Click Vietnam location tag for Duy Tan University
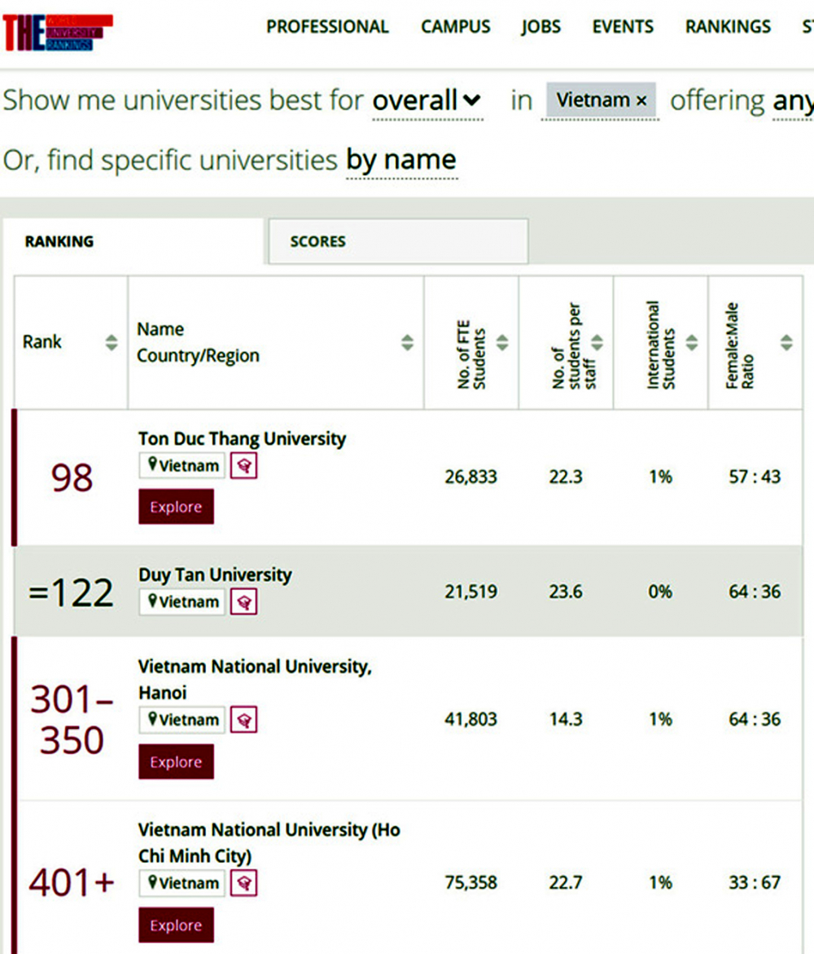 [x=182, y=602]
